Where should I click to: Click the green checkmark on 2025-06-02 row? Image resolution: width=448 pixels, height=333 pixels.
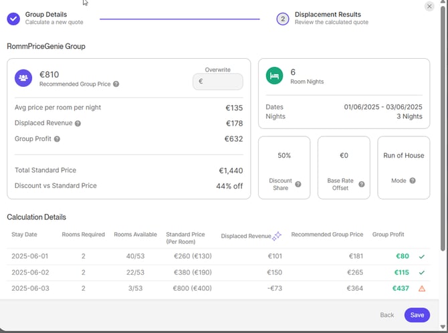[421, 272]
